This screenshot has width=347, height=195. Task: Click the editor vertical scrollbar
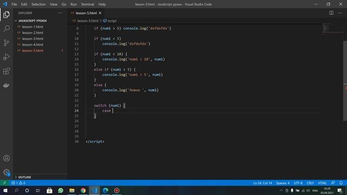point(345,81)
